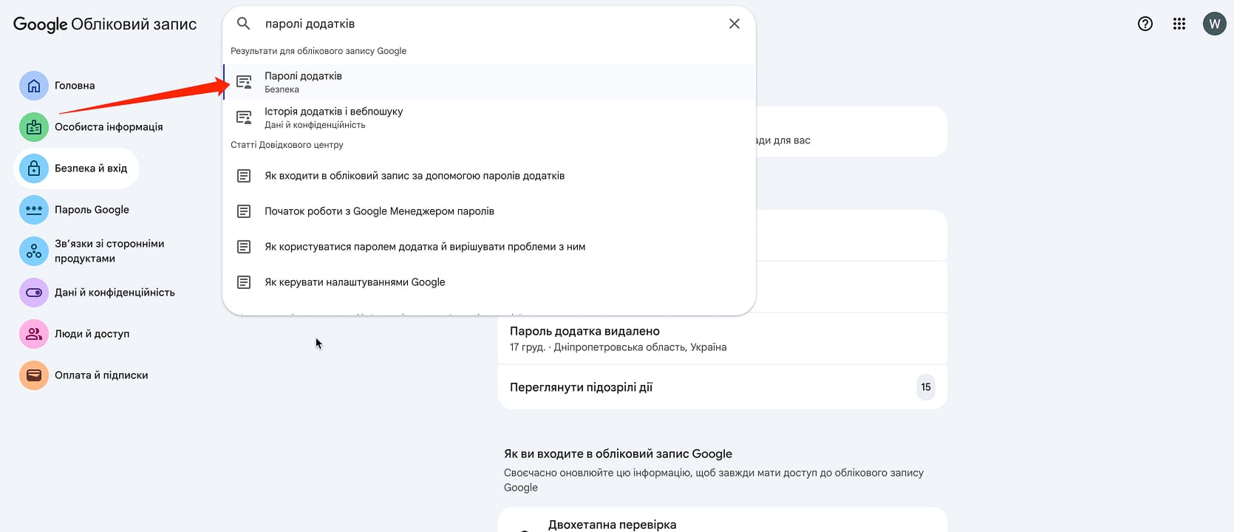Open article Як входити за допомогою паролів додатків
The height and width of the screenshot is (532, 1234).
[x=415, y=176]
